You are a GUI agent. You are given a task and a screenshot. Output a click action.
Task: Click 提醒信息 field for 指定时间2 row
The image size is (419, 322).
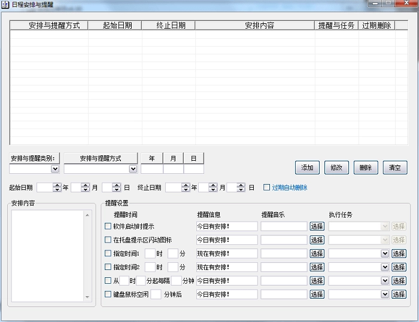(226, 267)
